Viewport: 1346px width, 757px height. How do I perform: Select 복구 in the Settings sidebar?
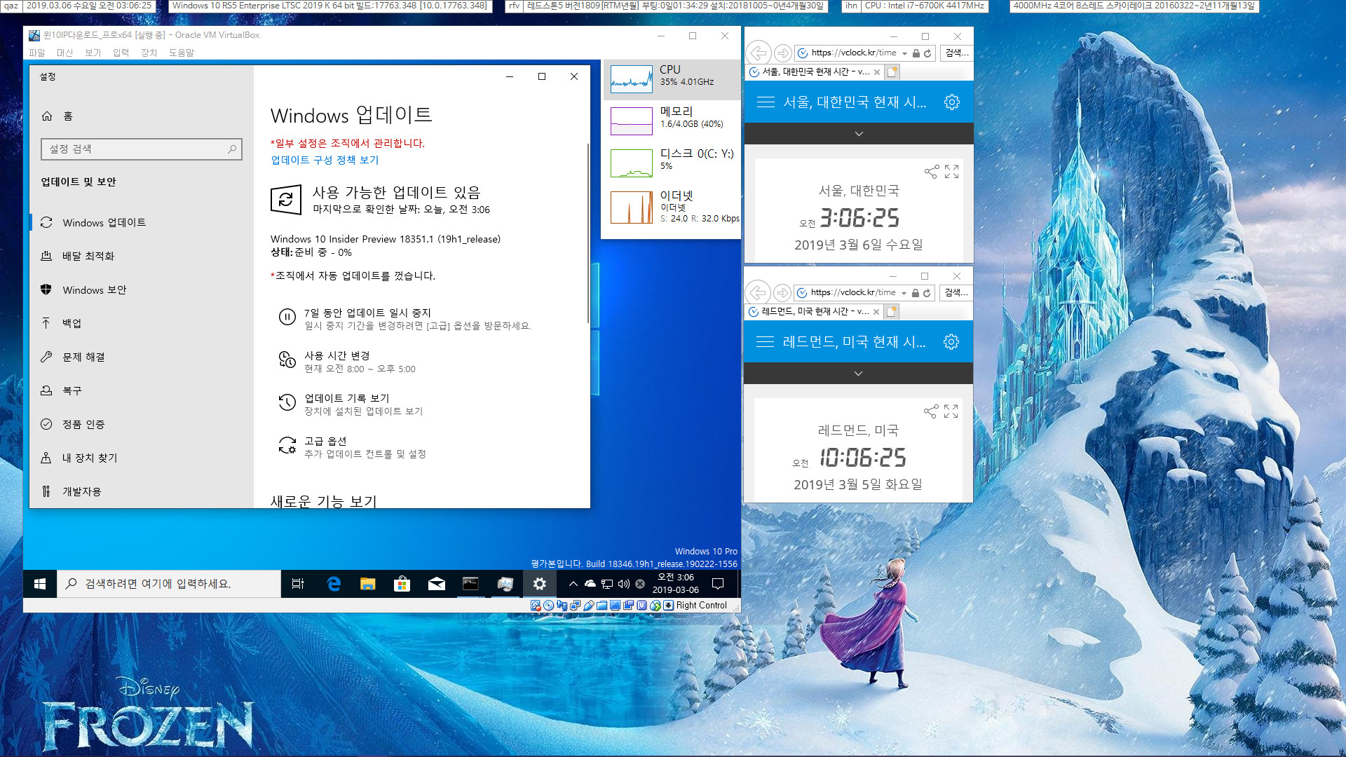141,390
